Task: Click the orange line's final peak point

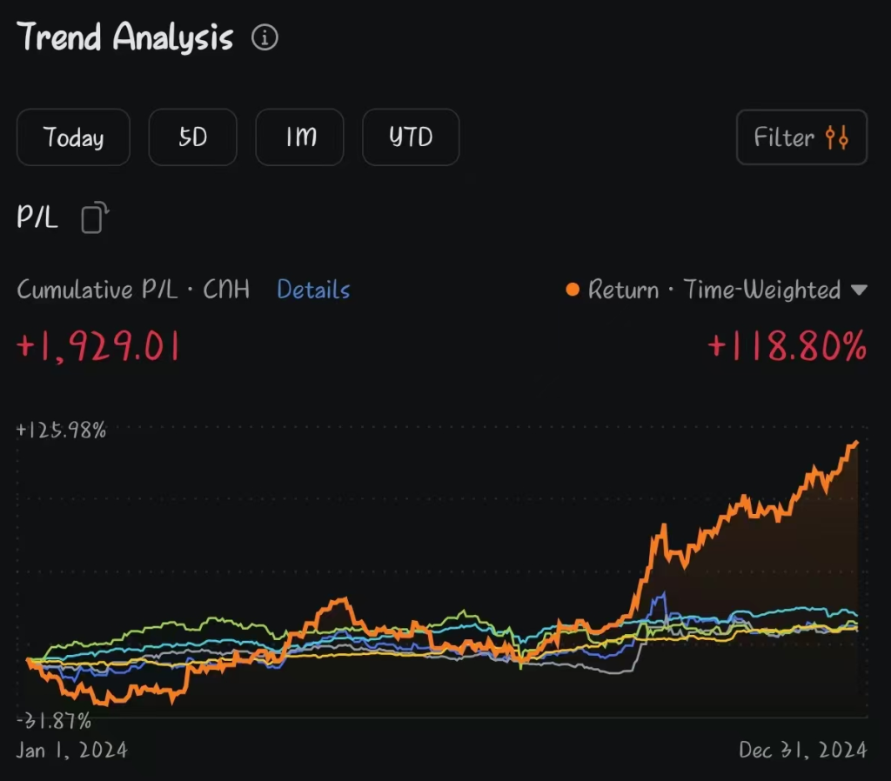Action: [856, 443]
